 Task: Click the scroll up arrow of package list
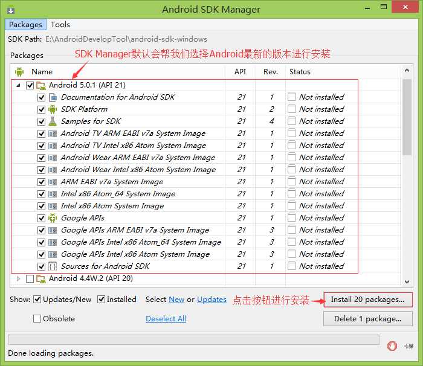point(407,71)
